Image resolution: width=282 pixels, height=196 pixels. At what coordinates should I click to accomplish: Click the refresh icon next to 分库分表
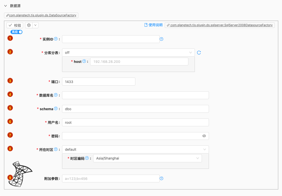click(x=199, y=53)
